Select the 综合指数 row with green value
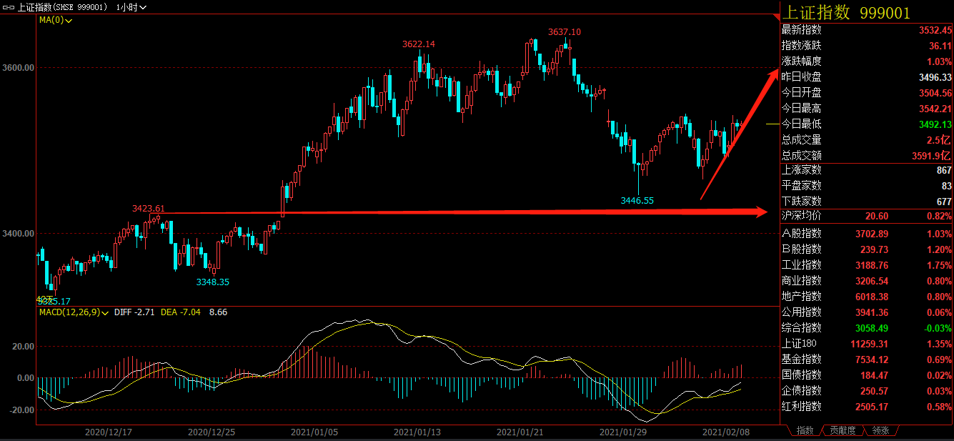Image resolution: width=954 pixels, height=441 pixels. pos(866,328)
